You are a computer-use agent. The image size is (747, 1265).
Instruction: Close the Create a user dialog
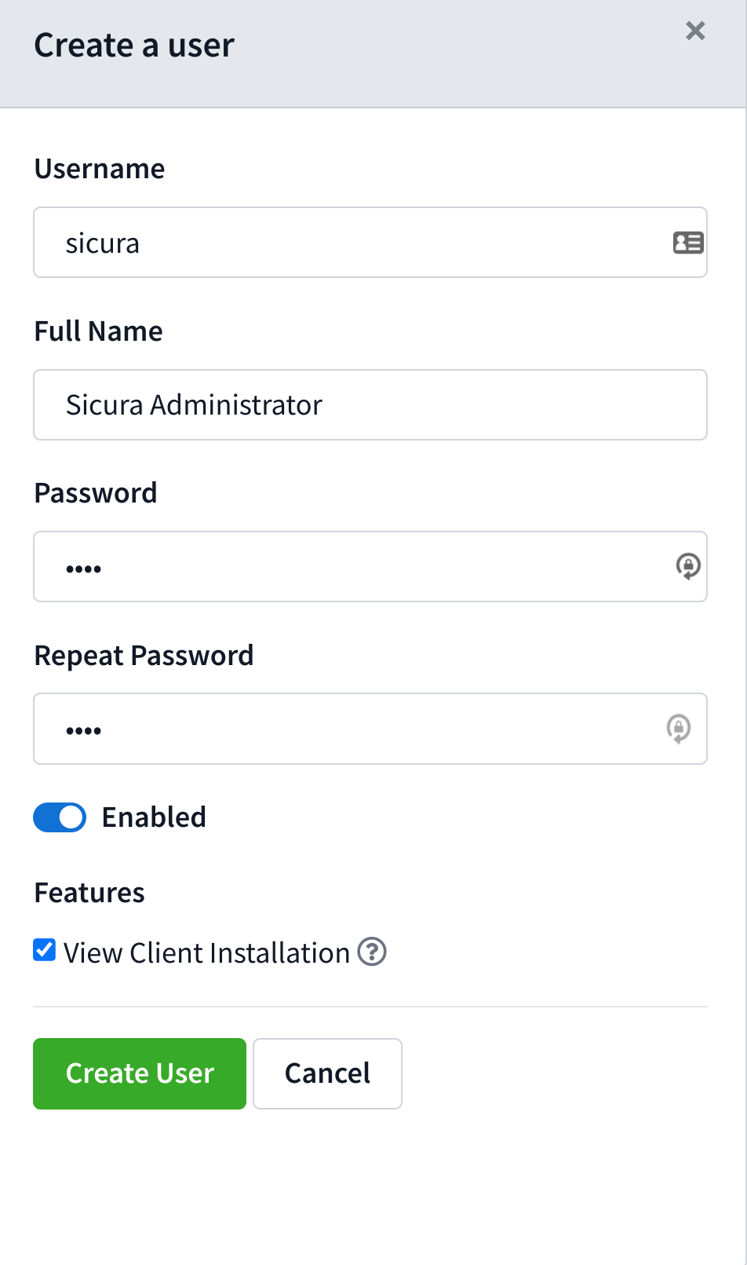[695, 31]
